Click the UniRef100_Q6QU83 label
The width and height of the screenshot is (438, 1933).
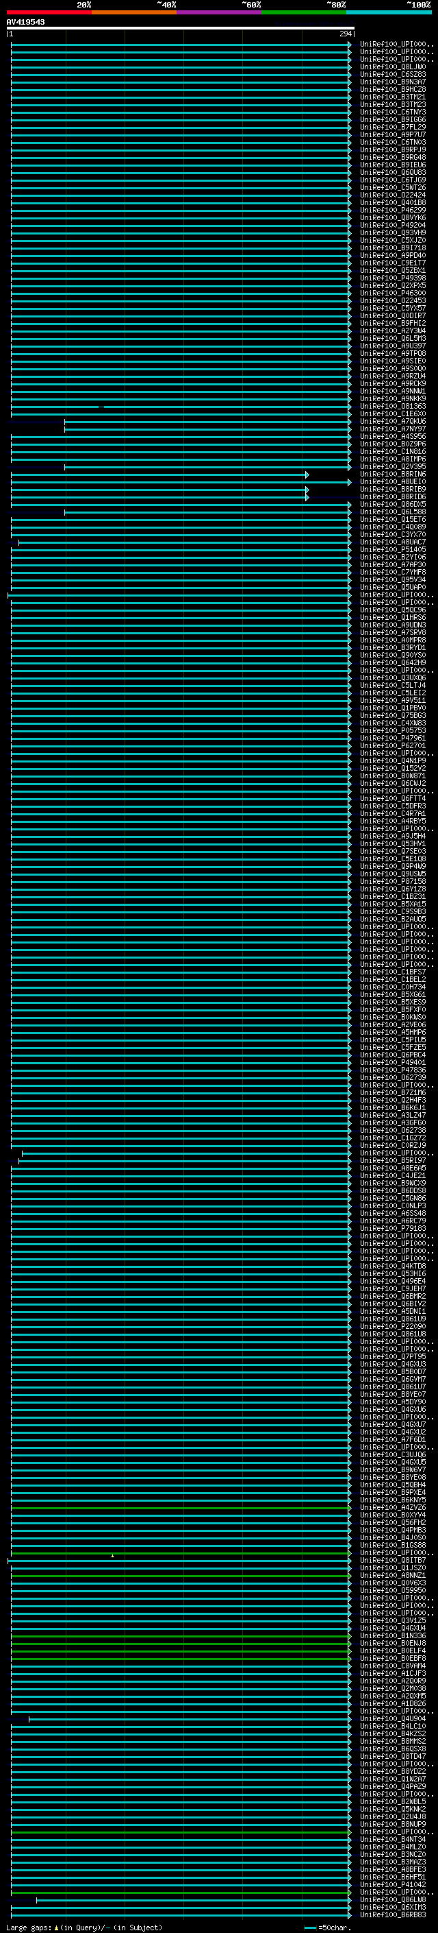[392, 173]
